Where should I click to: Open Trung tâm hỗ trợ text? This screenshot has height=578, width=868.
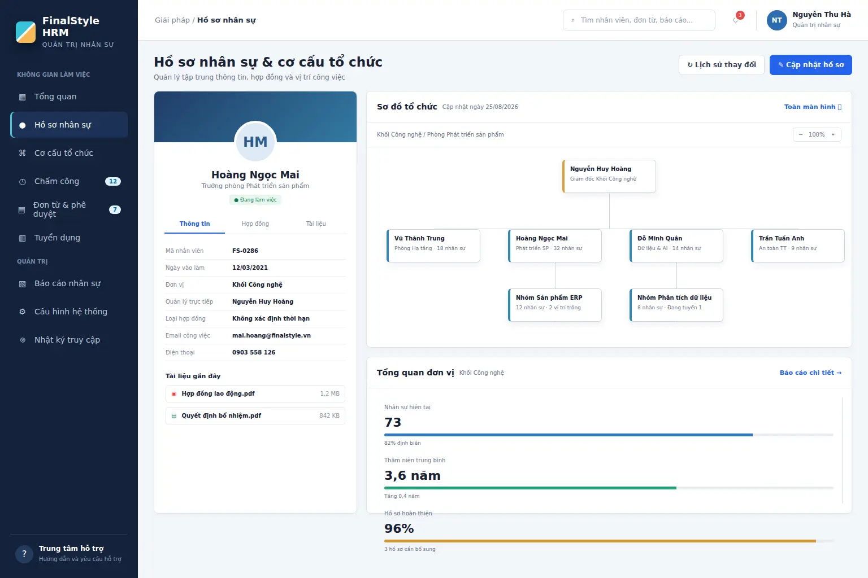pyautogui.click(x=71, y=549)
